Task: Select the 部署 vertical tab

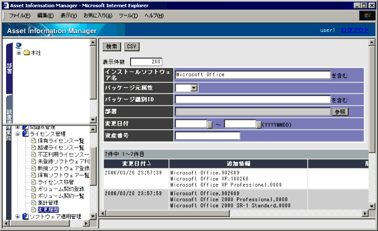Action: pos(9,69)
